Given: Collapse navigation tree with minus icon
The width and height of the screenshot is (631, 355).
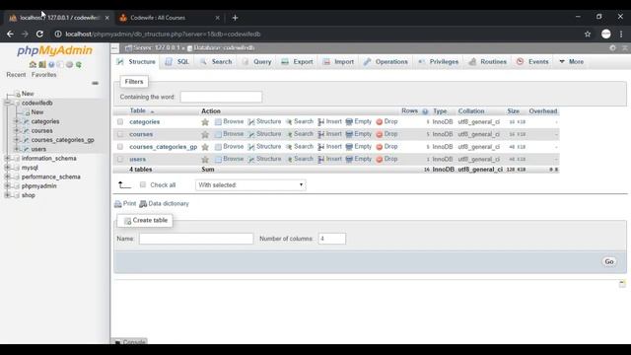Looking at the screenshot, I should tap(95, 83).
